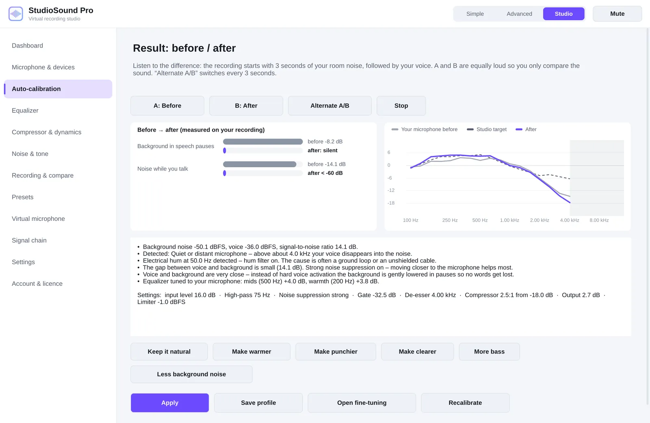Viewport: 650px width, 423px height.
Task: Click the 'after < -60 dB' value
Action: click(325, 173)
